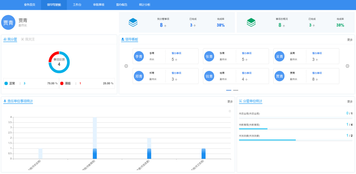Viewport: 356px width, 174px height.
Task: Open the 工作台 navigation tab
Action: point(77,5)
